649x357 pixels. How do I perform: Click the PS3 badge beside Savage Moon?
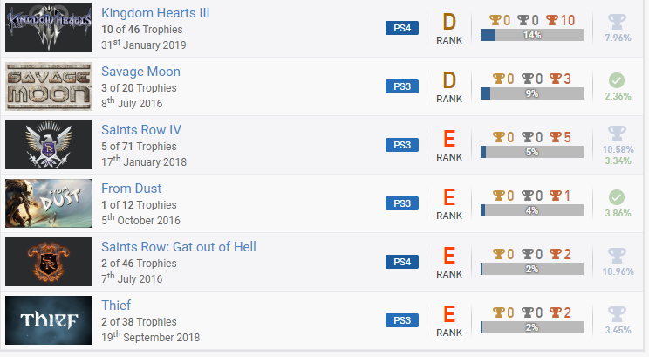point(402,86)
